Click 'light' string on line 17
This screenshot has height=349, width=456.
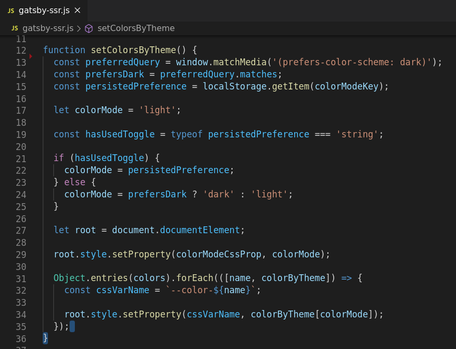click(157, 110)
